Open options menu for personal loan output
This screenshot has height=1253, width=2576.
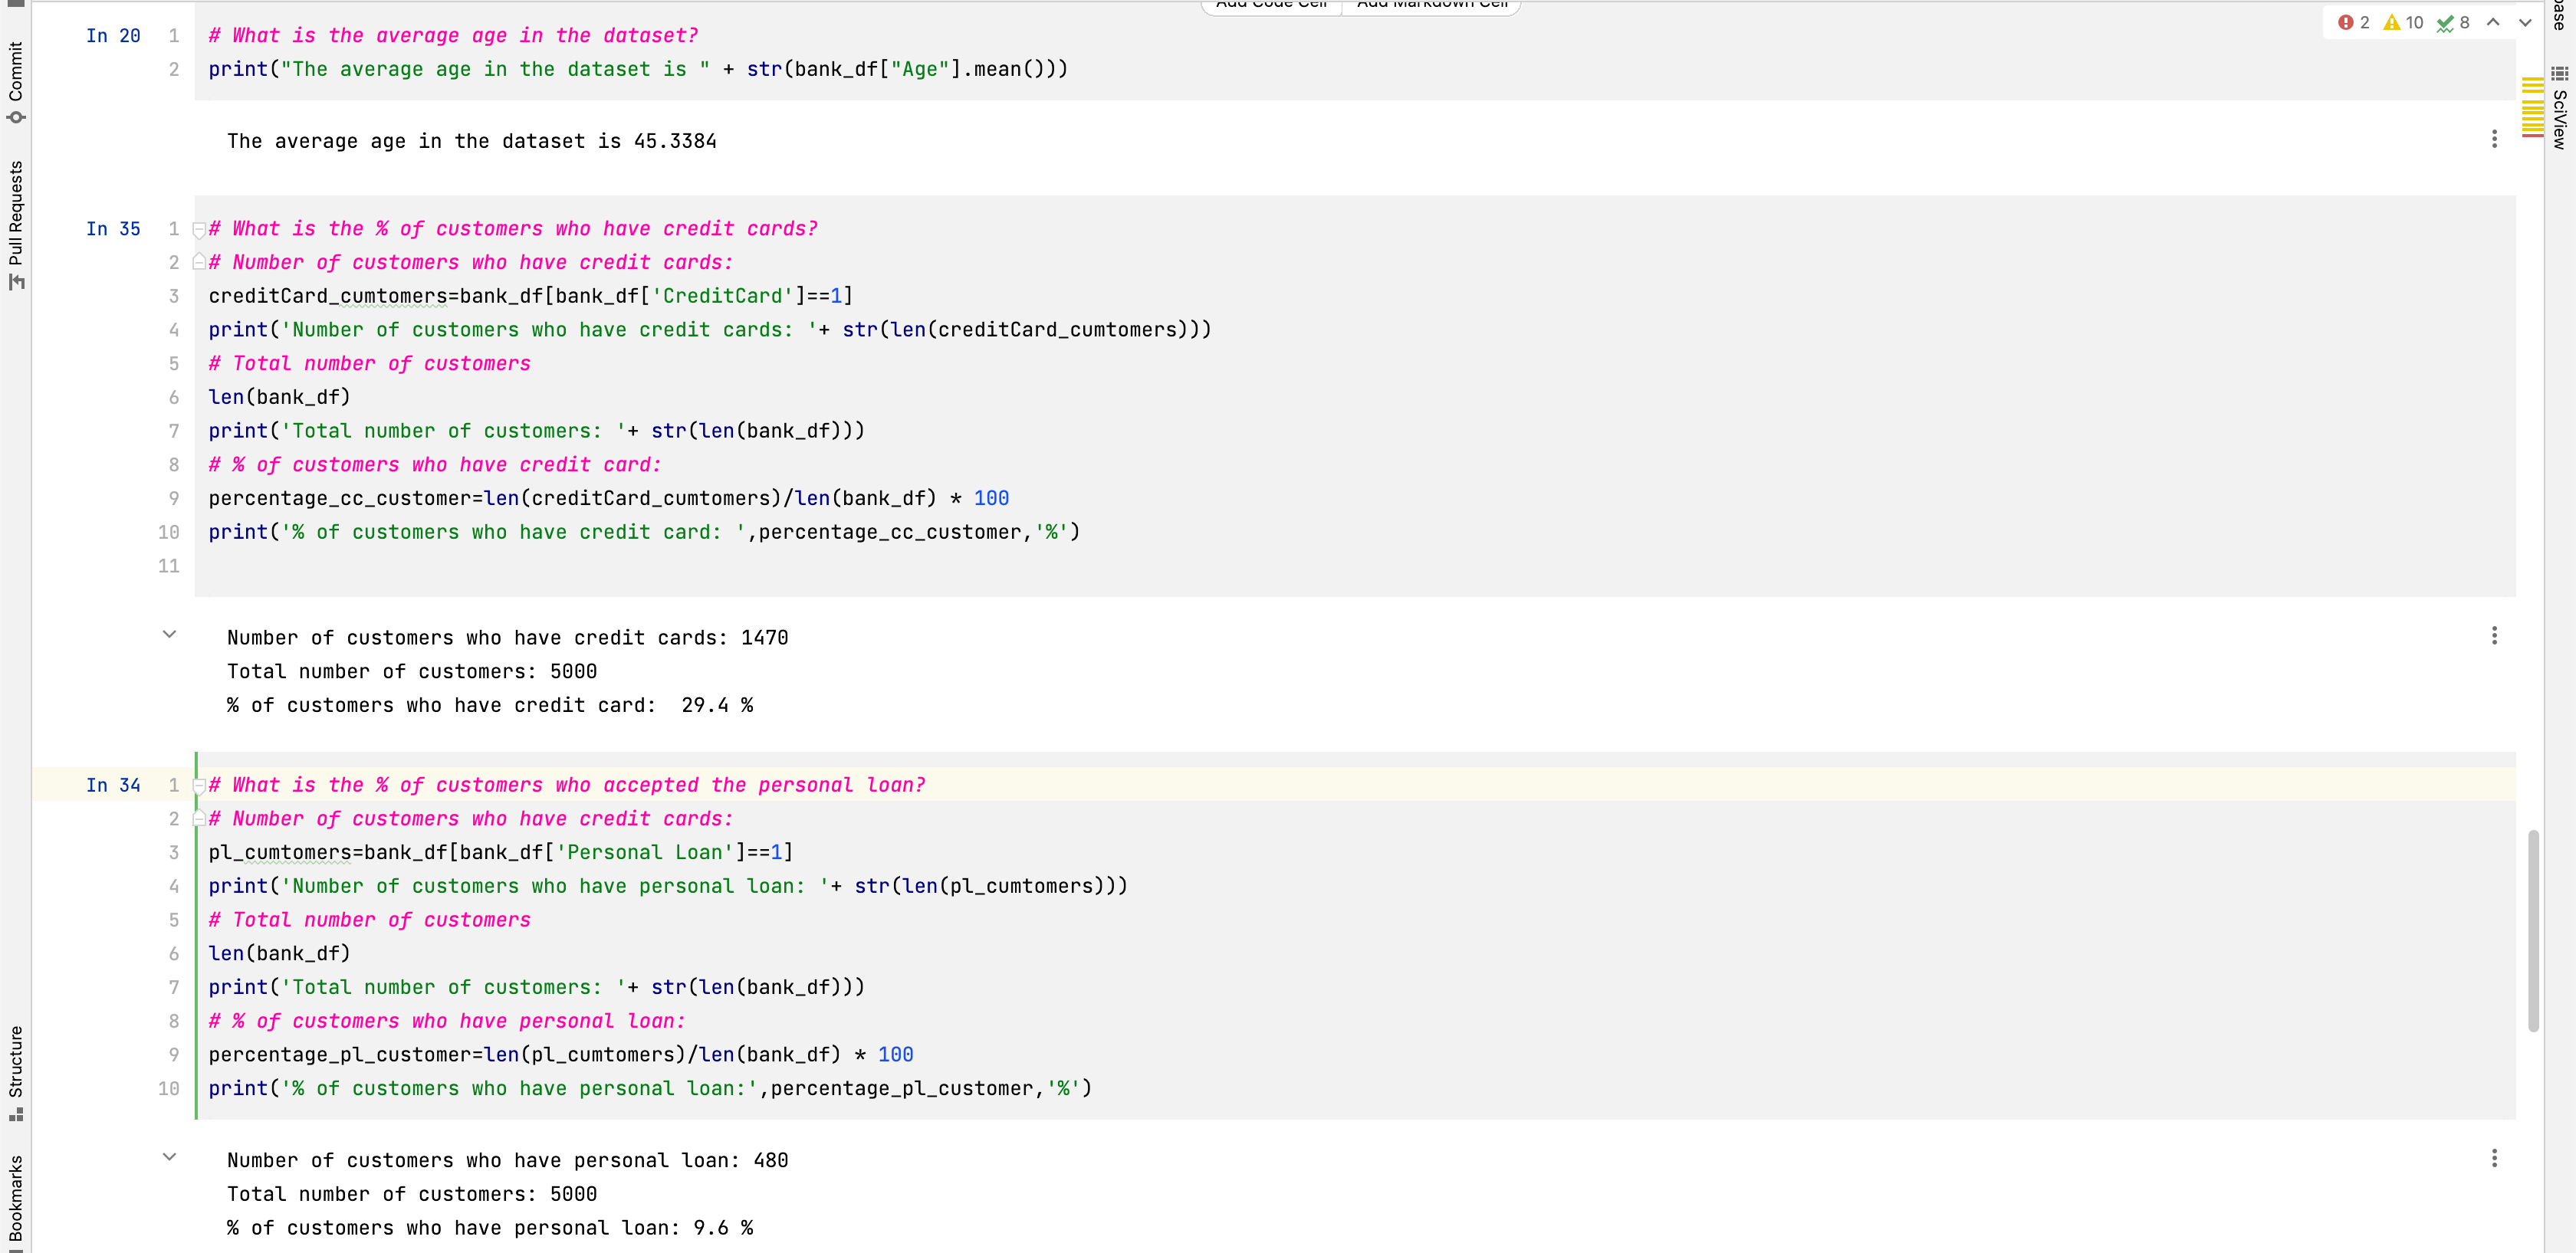point(2494,1158)
